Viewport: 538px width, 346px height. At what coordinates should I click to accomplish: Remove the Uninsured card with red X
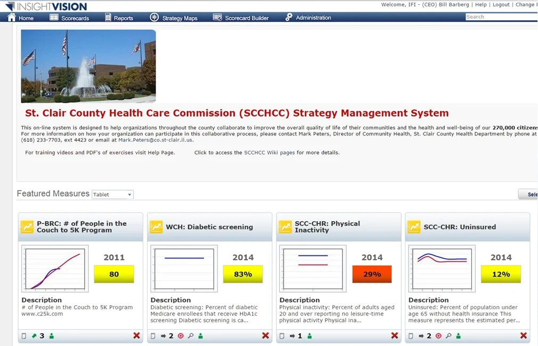point(524,335)
